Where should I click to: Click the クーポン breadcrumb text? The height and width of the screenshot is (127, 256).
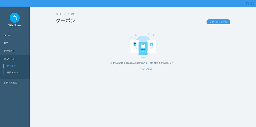(x=71, y=14)
